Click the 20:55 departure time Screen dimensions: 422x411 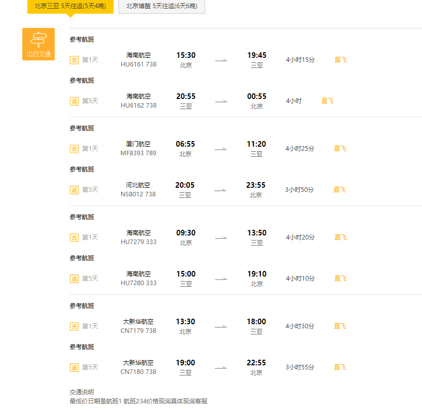186,96
